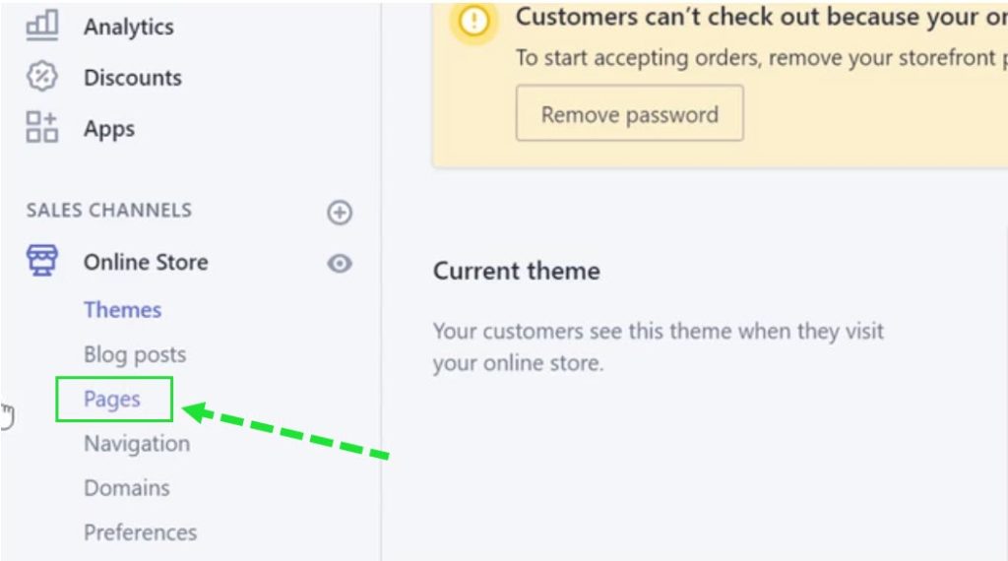Open Online Store Preferences
Image resolution: width=1008 pixels, height=561 pixels.
(x=140, y=532)
